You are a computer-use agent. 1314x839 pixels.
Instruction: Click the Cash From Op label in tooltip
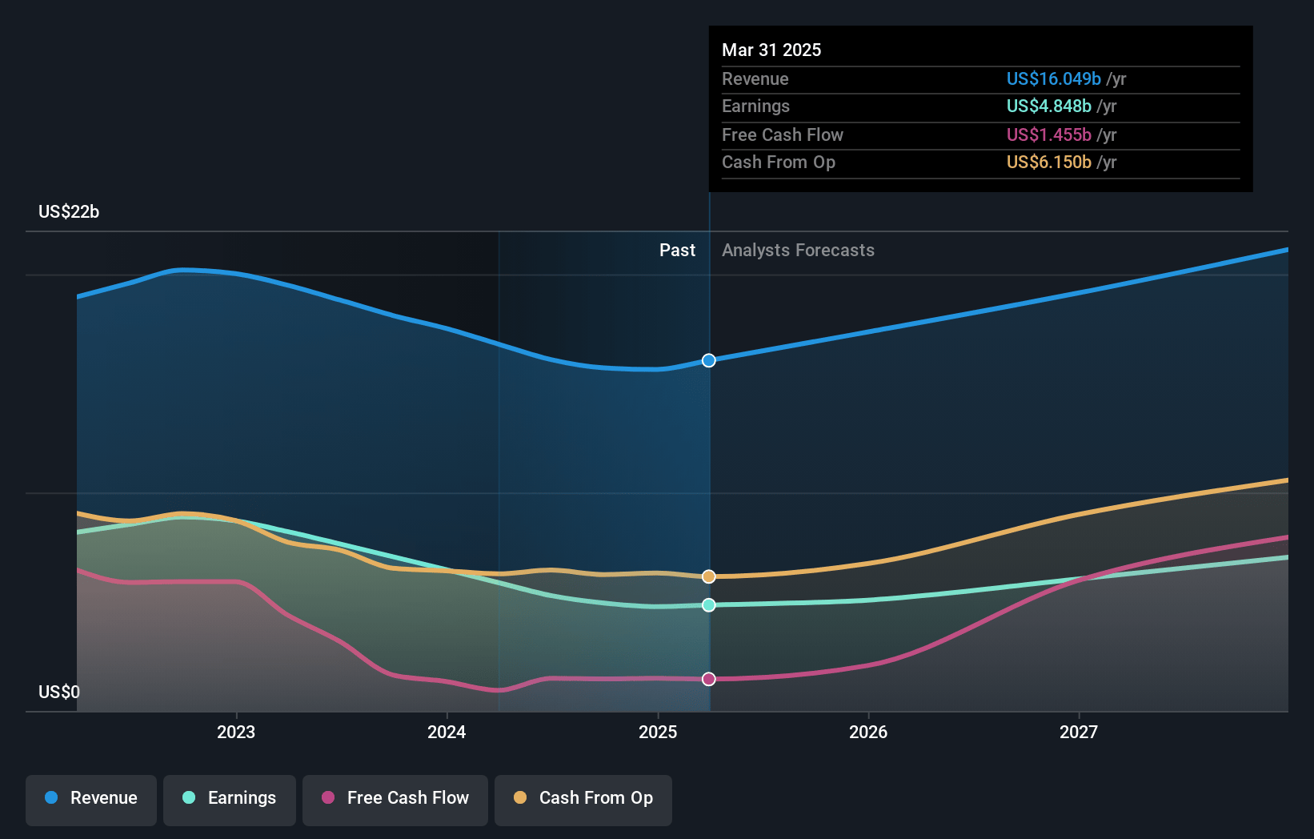(x=779, y=162)
